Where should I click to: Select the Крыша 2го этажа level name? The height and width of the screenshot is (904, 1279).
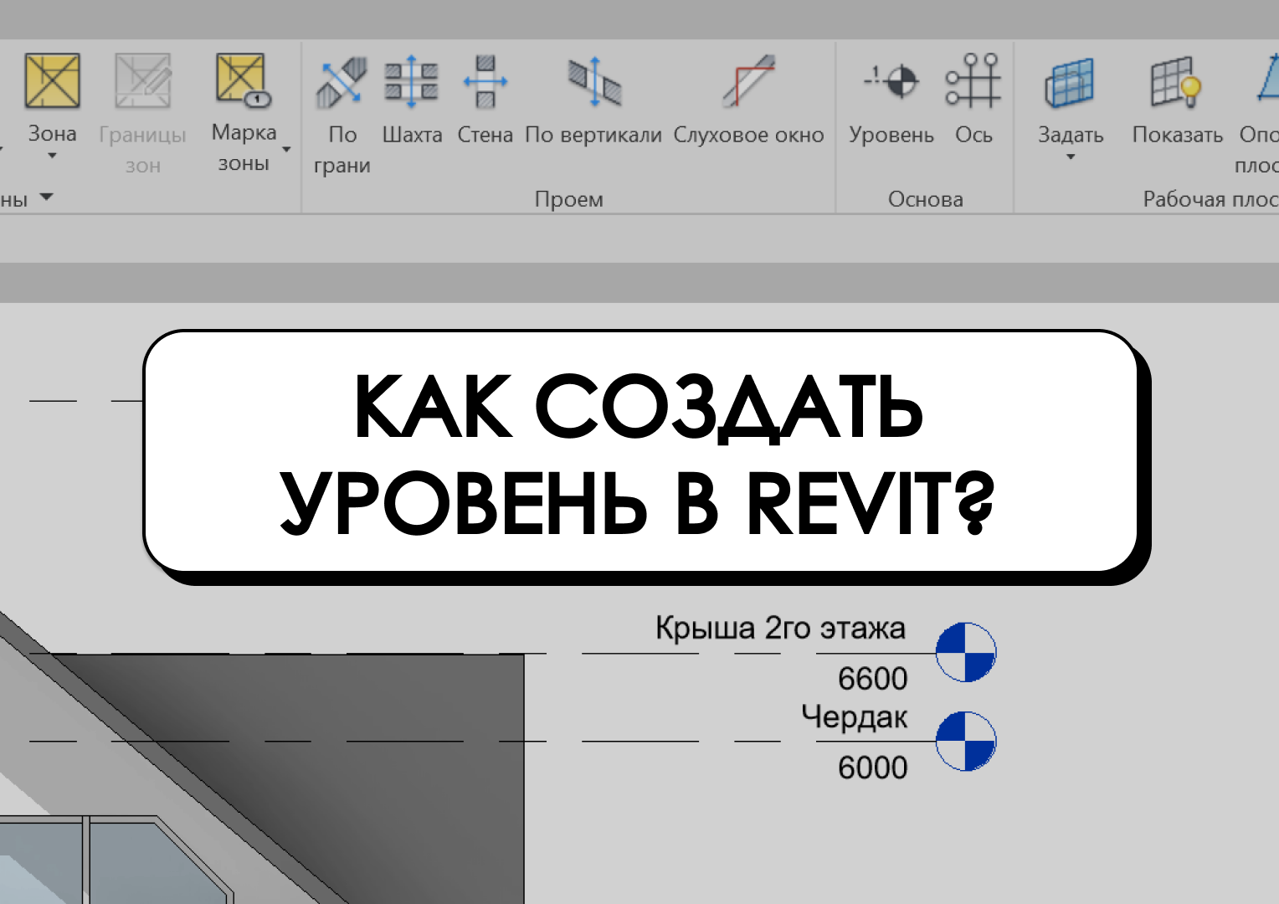tap(780, 628)
